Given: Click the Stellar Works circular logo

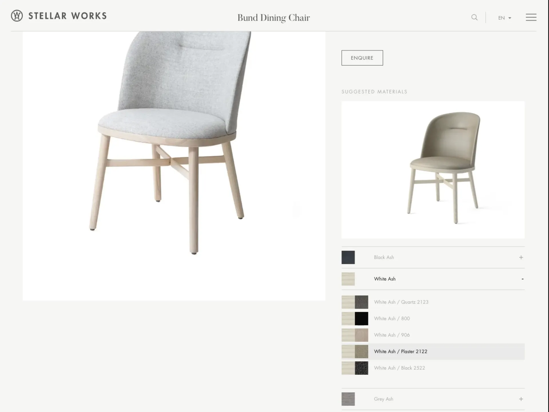Looking at the screenshot, I should point(17,16).
